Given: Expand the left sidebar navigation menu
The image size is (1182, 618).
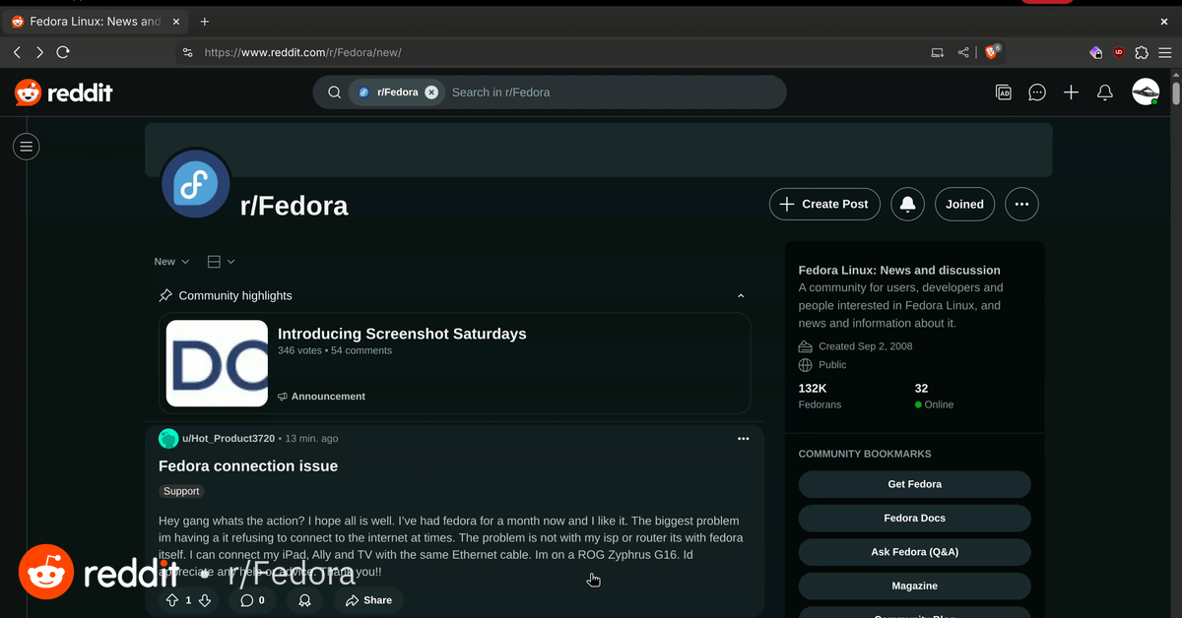Looking at the screenshot, I should click(27, 147).
